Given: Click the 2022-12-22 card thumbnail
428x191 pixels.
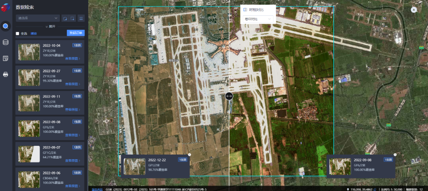Looking at the screenshot, I should 135,166.
